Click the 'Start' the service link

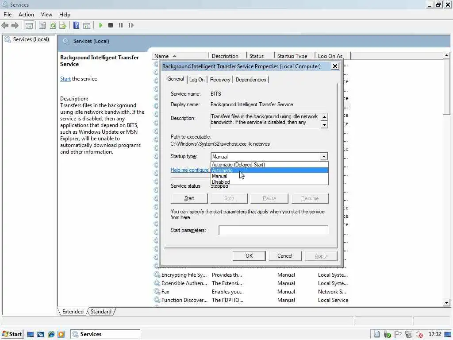(65, 79)
